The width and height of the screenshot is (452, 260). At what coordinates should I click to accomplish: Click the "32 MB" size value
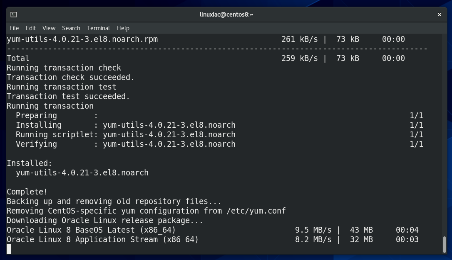tap(362, 239)
